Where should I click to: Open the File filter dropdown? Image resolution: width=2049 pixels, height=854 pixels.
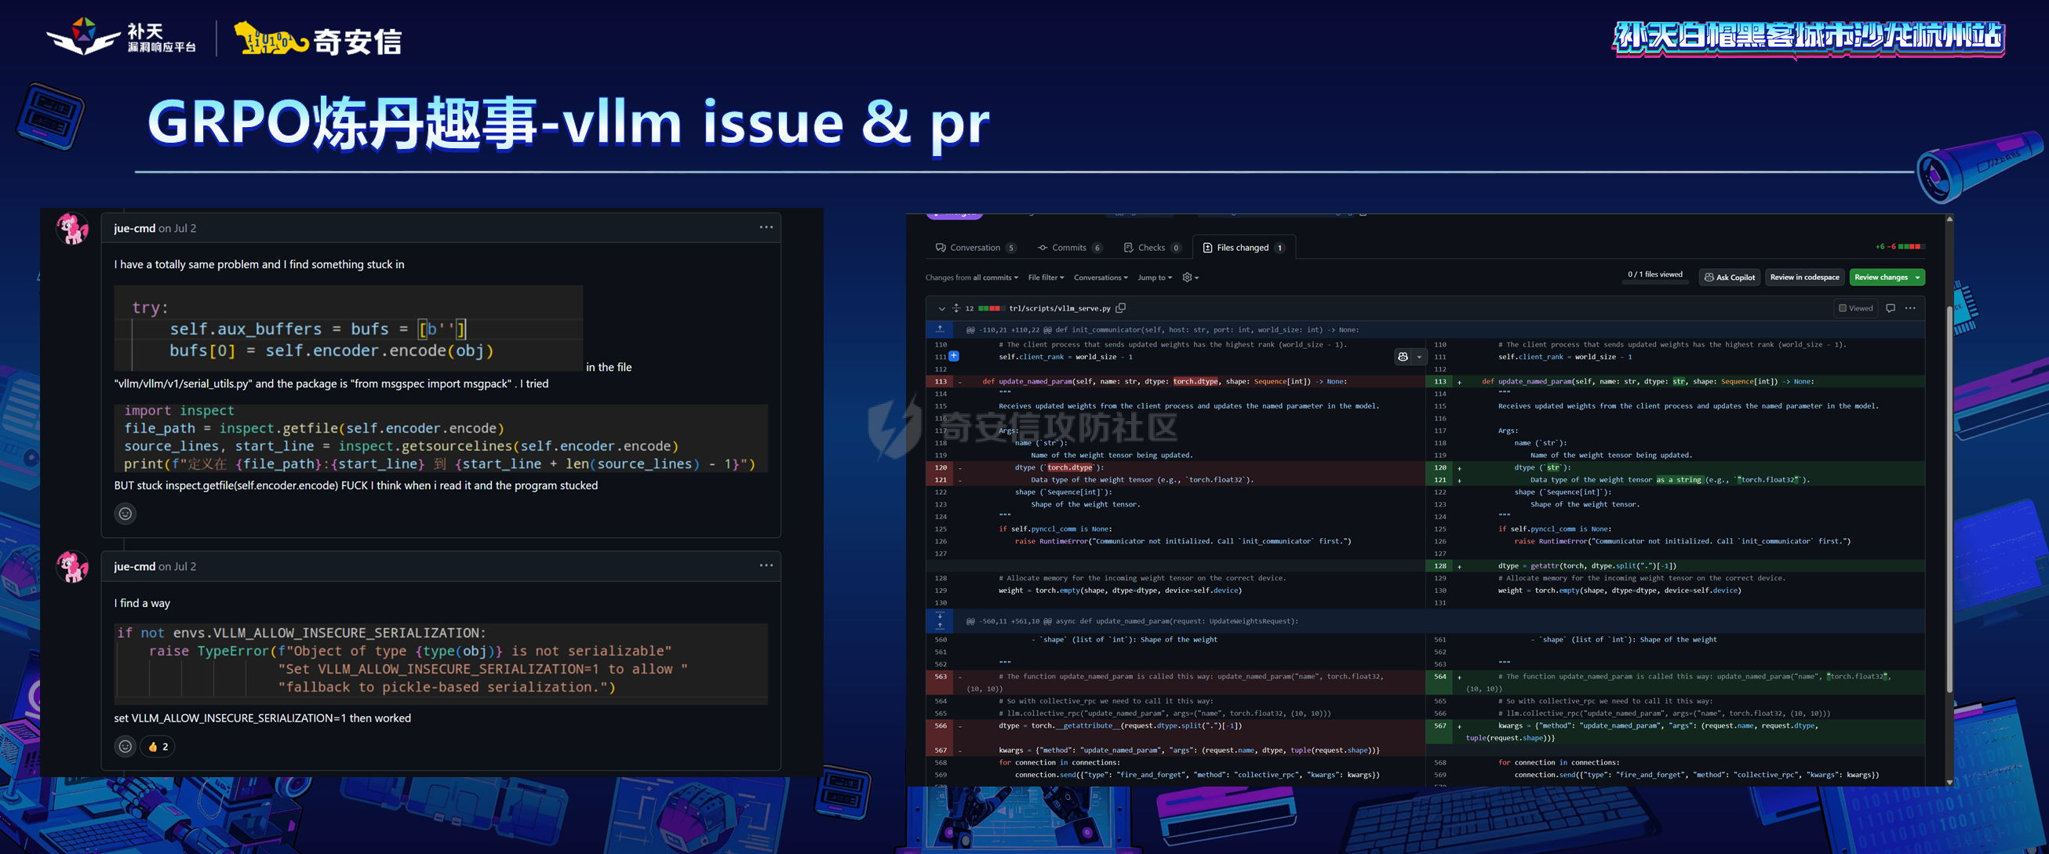(x=1045, y=278)
